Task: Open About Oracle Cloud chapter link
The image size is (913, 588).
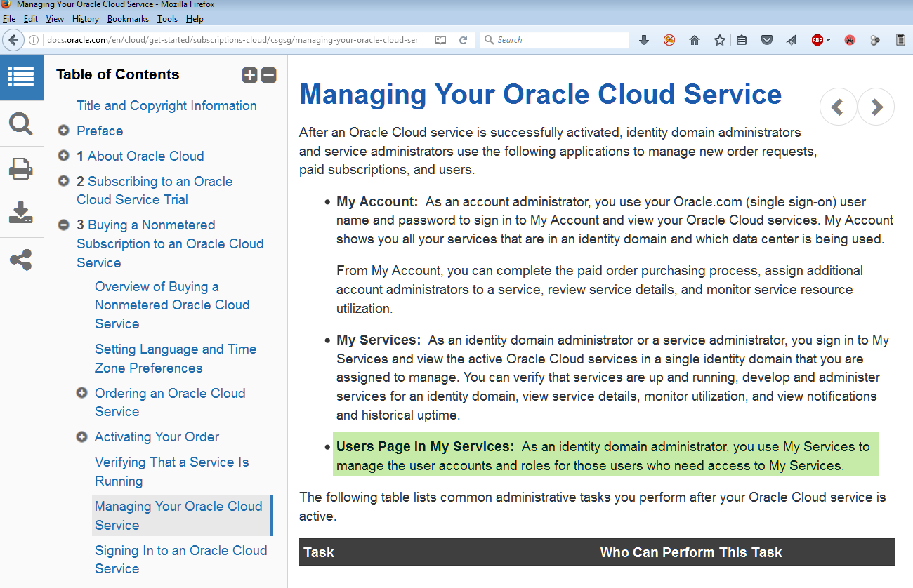Action: pos(146,156)
